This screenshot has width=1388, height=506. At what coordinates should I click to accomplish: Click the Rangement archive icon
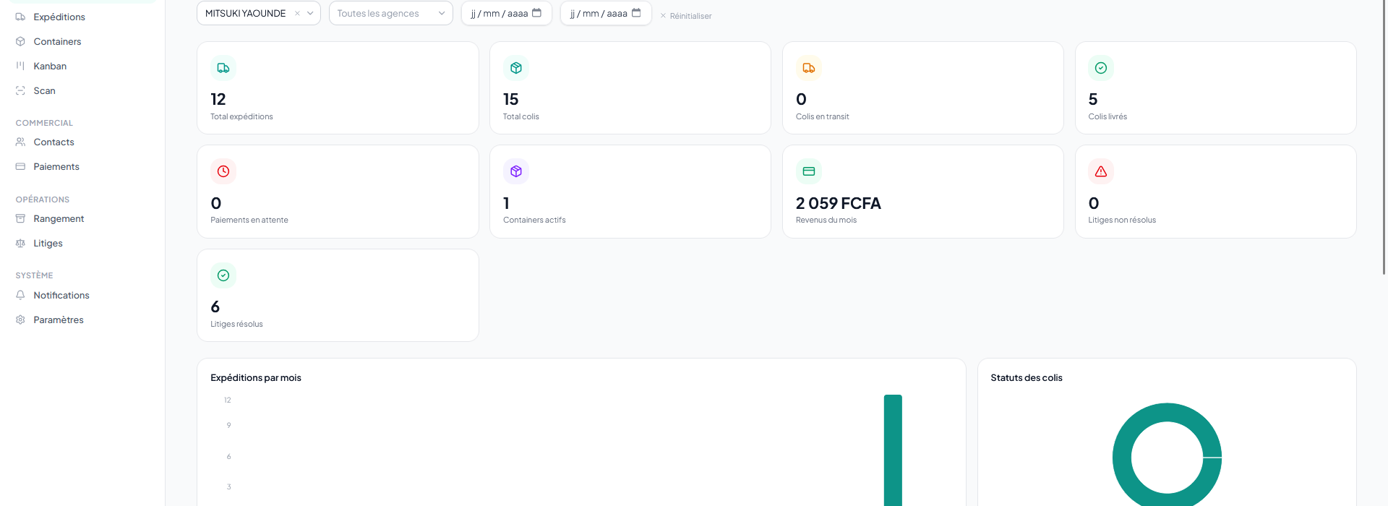click(20, 218)
